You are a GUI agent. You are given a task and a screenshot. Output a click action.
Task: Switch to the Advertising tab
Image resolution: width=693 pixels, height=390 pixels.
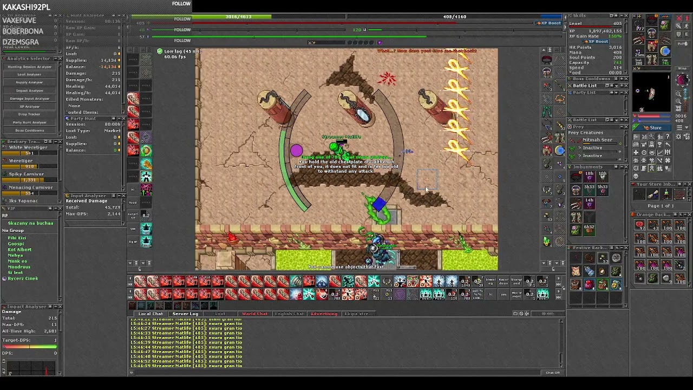coord(324,314)
